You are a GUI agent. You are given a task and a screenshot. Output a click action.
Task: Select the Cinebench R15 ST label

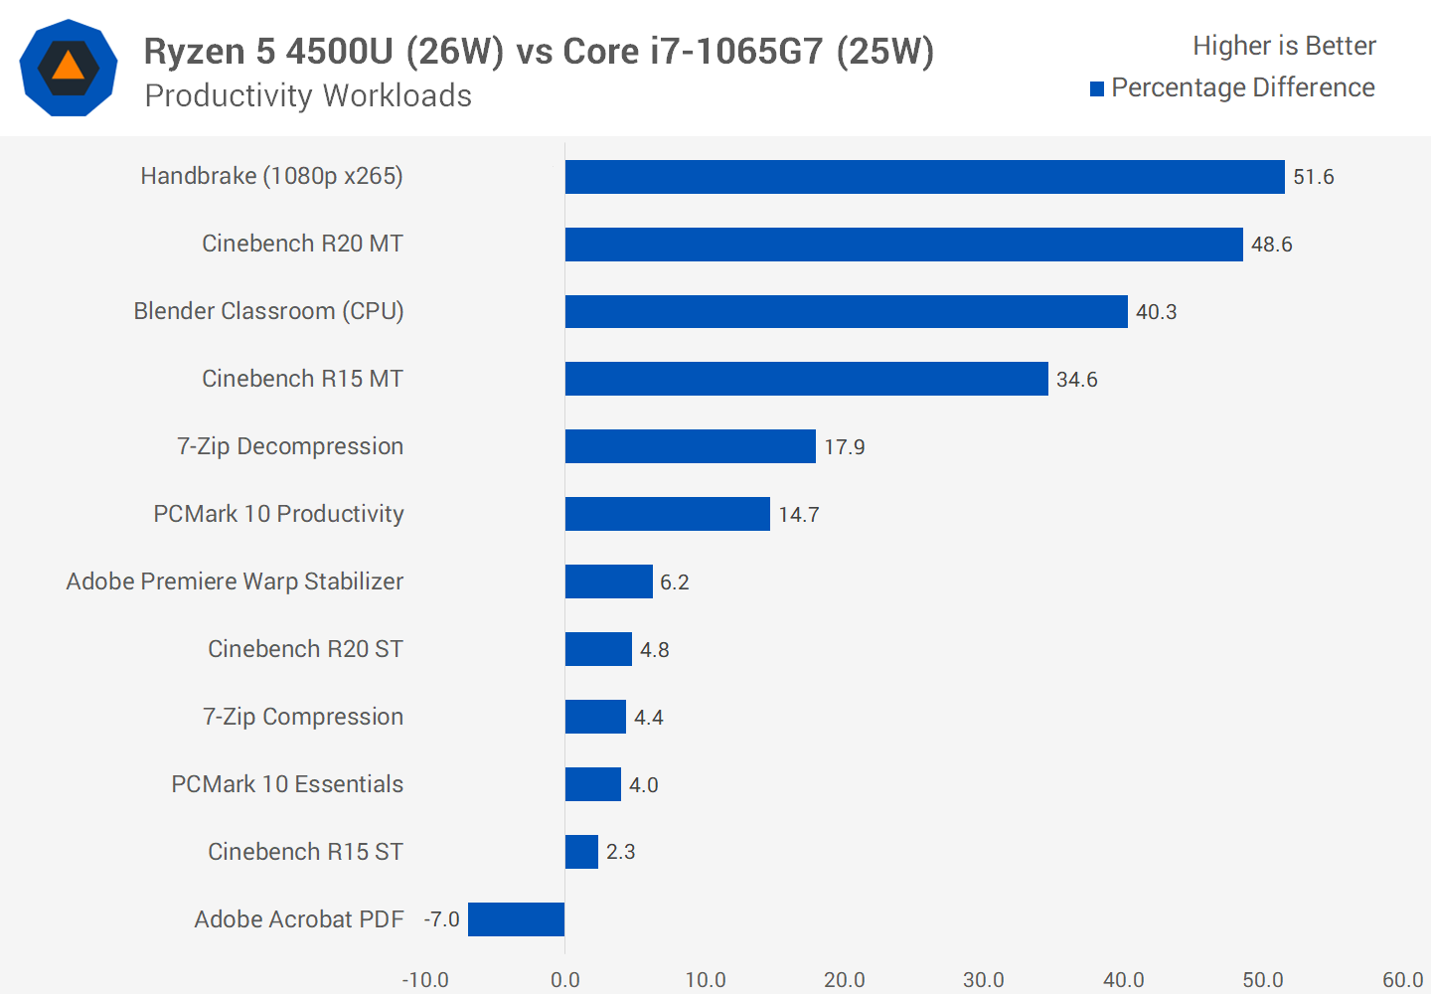pos(305,852)
